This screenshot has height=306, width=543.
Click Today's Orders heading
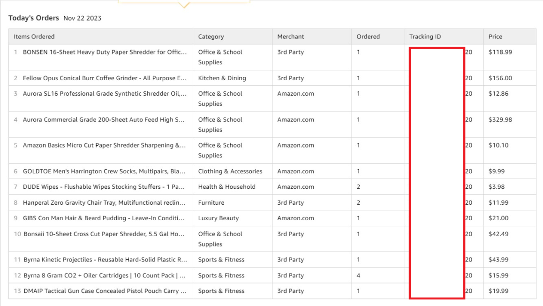pyautogui.click(x=34, y=18)
